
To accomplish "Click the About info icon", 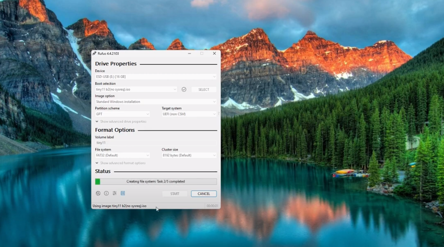I will pyautogui.click(x=106, y=193).
